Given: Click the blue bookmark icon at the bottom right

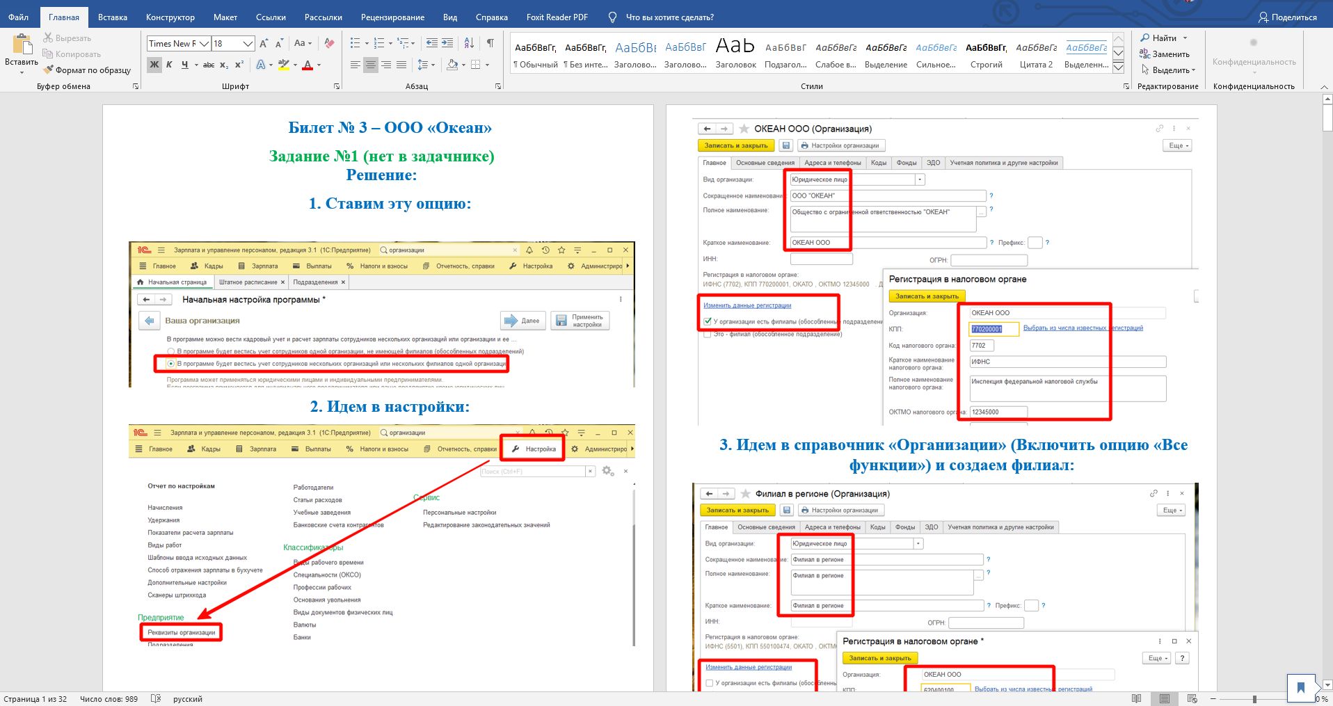Looking at the screenshot, I should [x=1300, y=688].
